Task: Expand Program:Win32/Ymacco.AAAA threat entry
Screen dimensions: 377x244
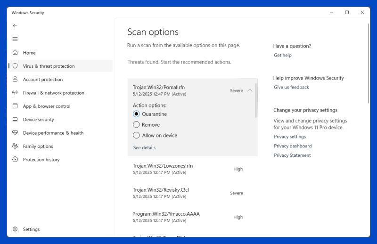Action: 192,217
